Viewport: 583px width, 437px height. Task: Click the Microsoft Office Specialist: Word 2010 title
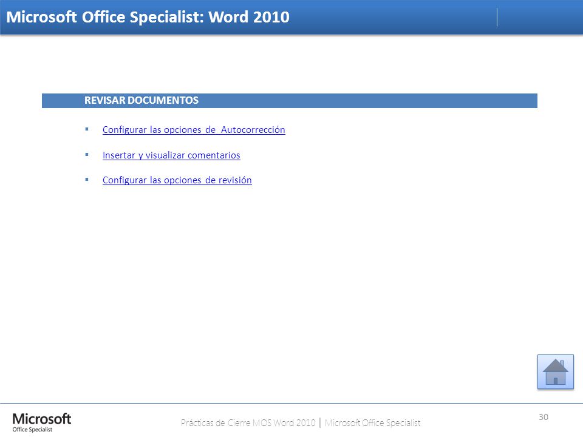pyautogui.click(x=148, y=17)
